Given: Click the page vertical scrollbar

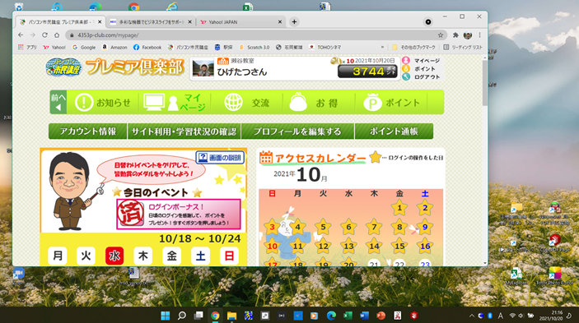Looking at the screenshot, I should click(x=485, y=159).
